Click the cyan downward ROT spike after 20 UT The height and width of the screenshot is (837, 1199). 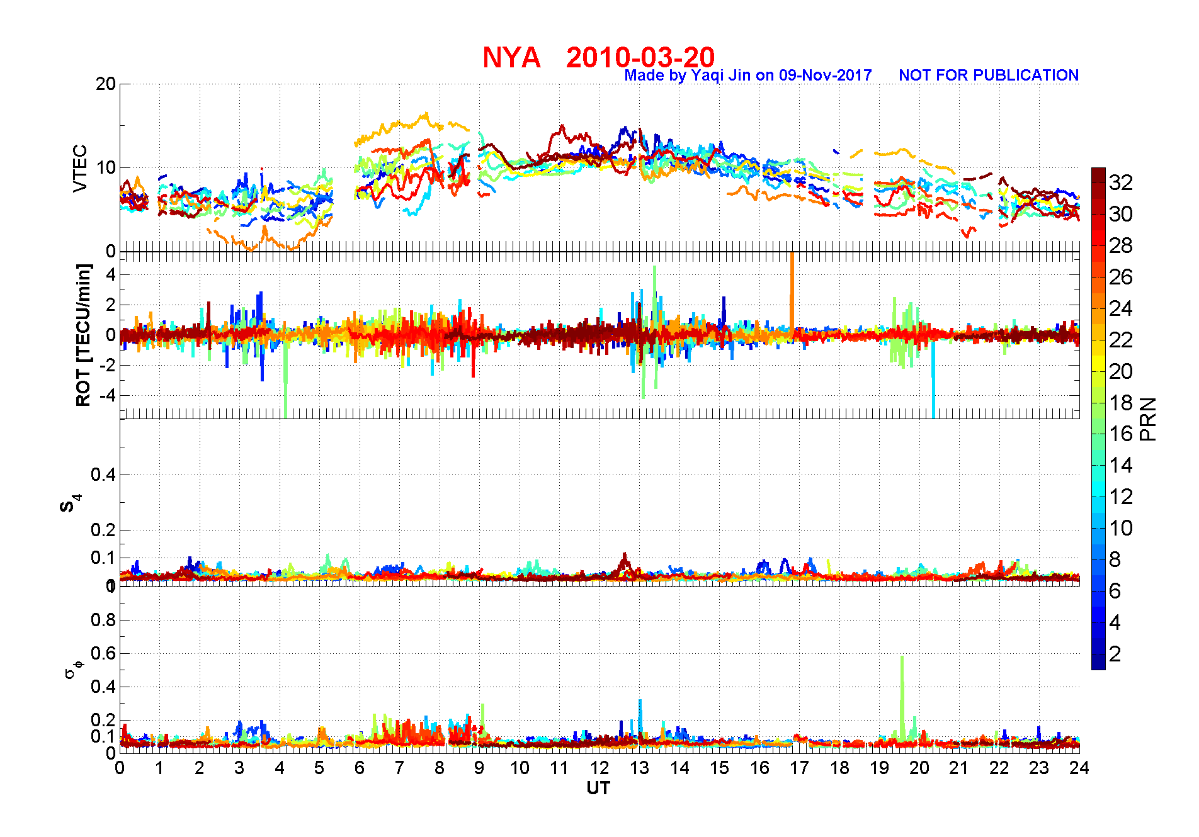pos(933,381)
